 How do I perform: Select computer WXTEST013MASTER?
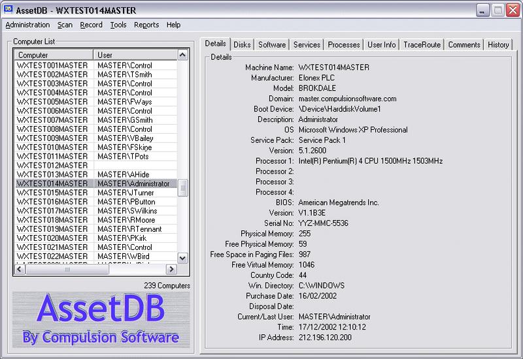coord(52,174)
